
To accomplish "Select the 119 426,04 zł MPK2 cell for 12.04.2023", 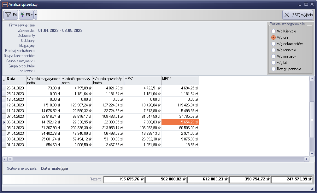I will [x=180, y=105].
